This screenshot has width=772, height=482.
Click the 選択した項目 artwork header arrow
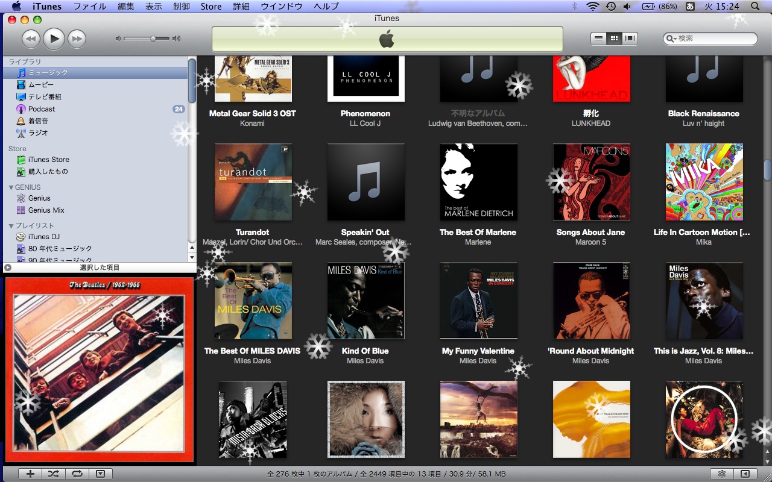click(8, 268)
